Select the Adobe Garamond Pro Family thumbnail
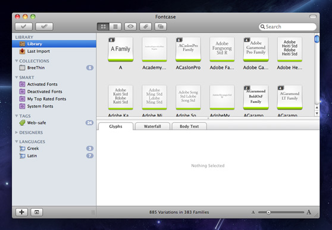Screen dimensions: 332x230 pyautogui.click(x=256, y=49)
